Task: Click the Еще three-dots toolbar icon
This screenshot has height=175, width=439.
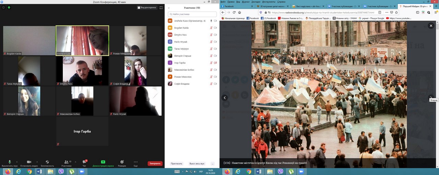Action: [x=136, y=162]
